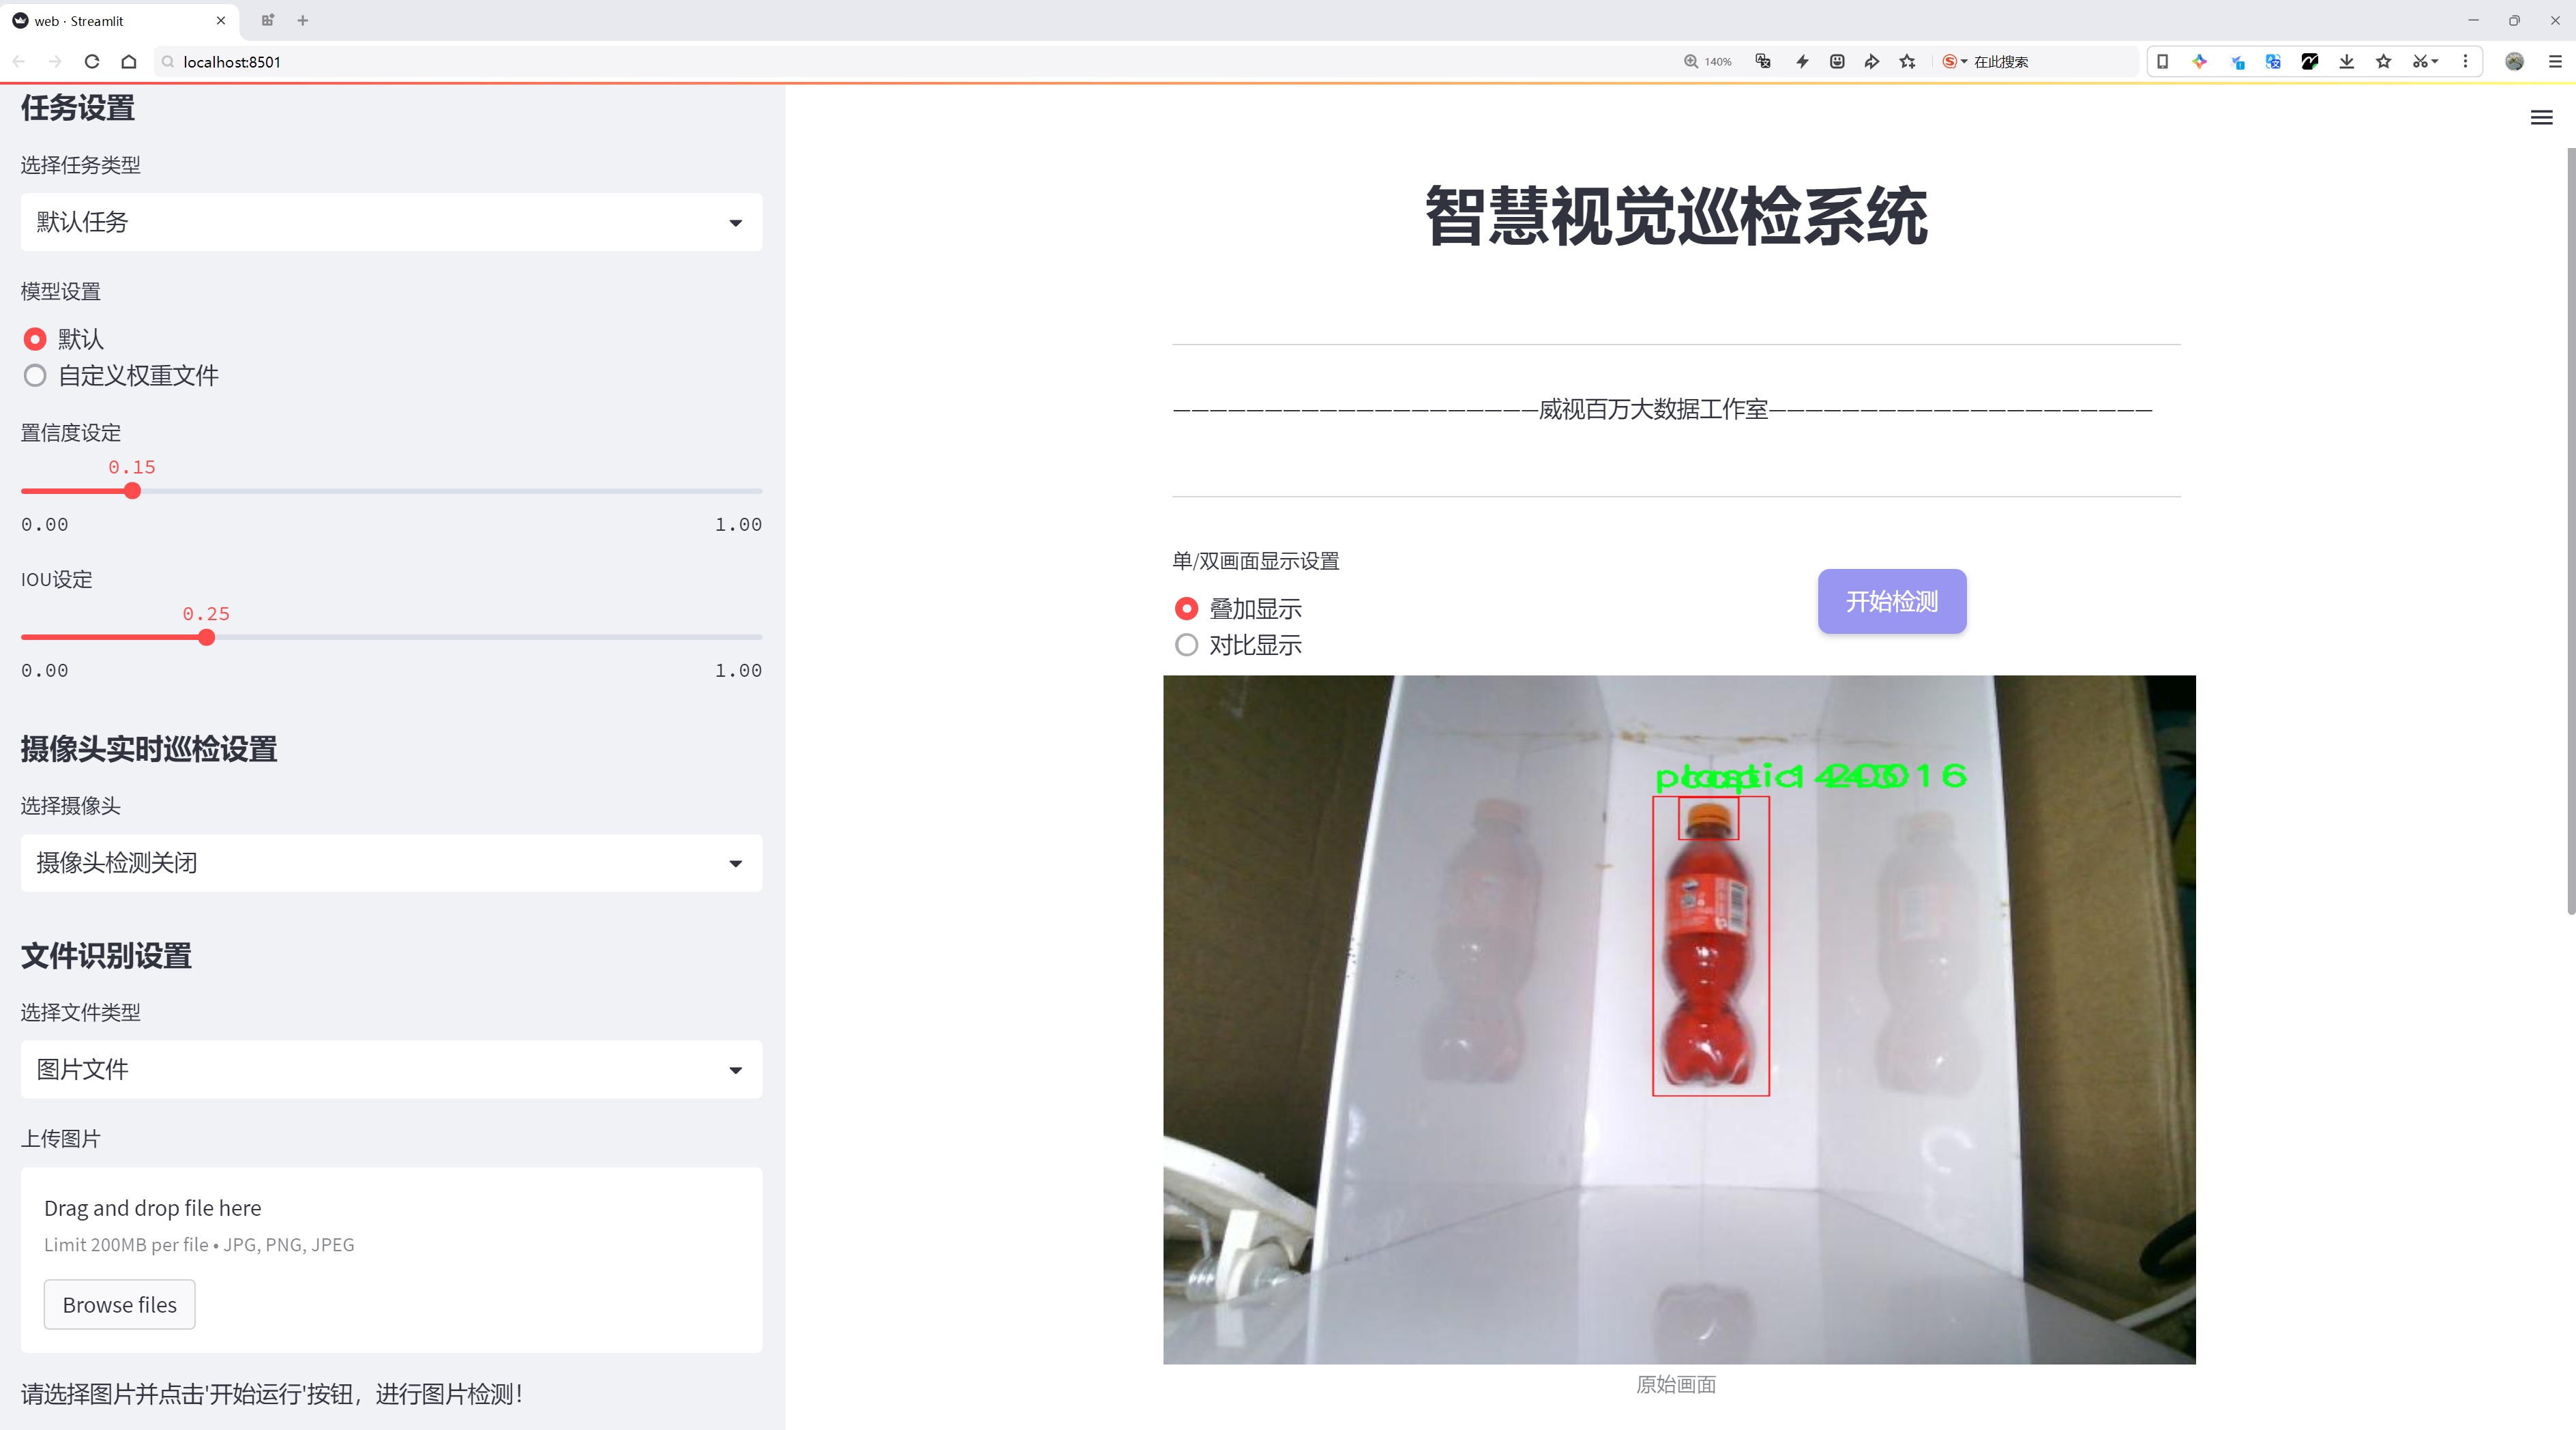Click the browser home icon
Screen dimensions: 2576x1430
[129, 62]
